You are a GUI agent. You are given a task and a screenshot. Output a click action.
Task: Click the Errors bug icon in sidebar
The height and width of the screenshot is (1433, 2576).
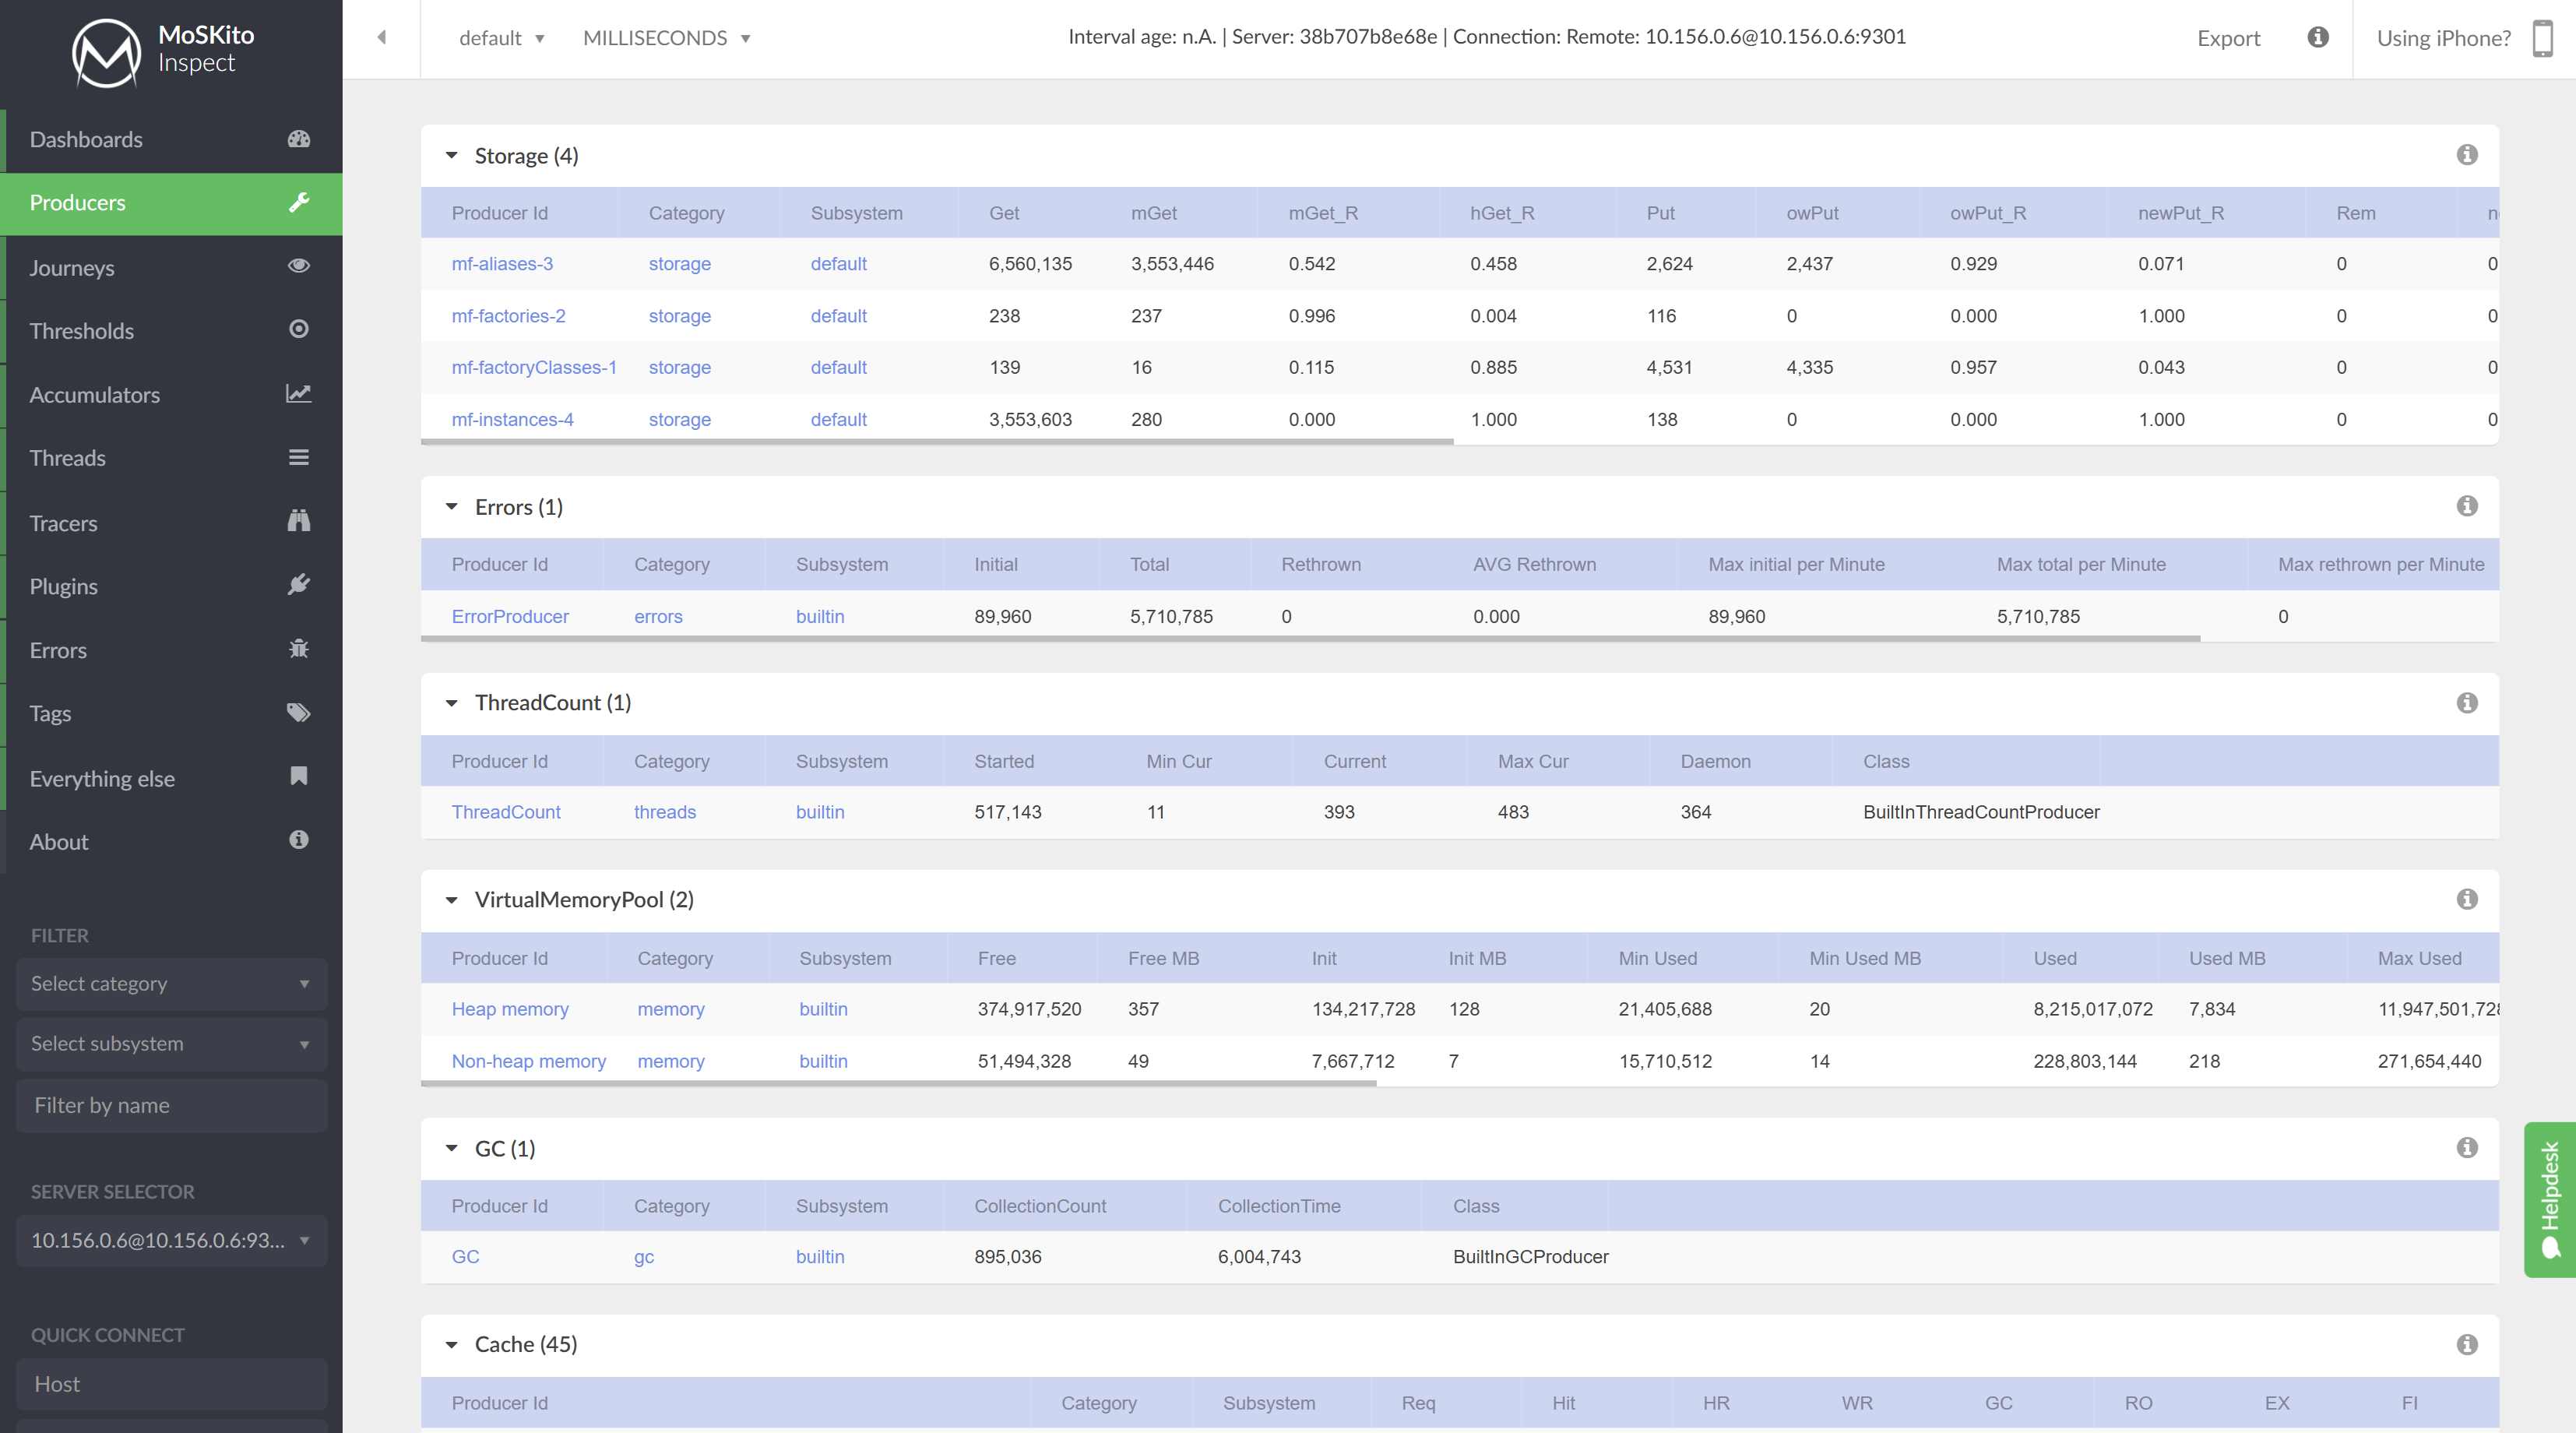[298, 649]
